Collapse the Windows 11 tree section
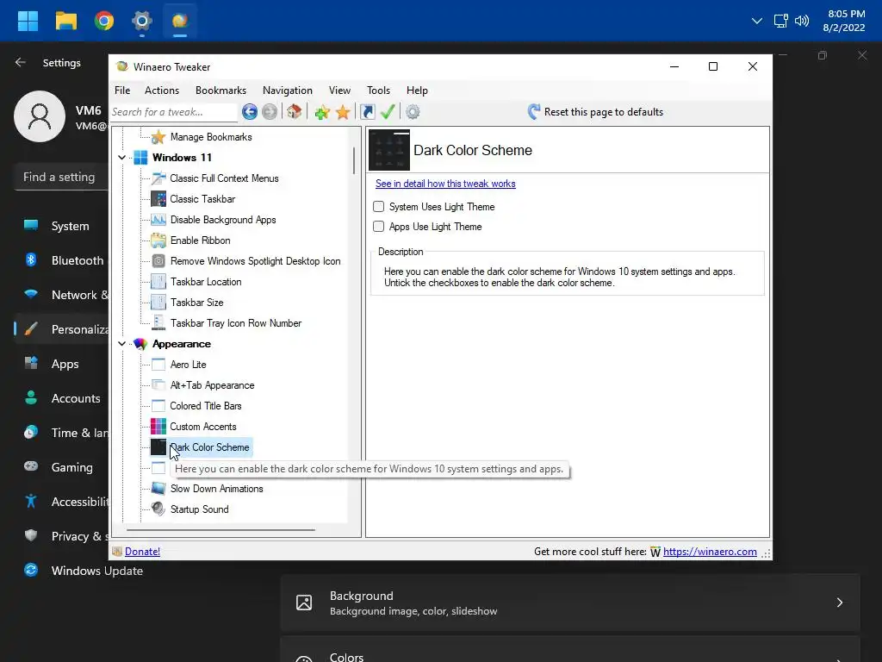The width and height of the screenshot is (882, 662). click(122, 158)
